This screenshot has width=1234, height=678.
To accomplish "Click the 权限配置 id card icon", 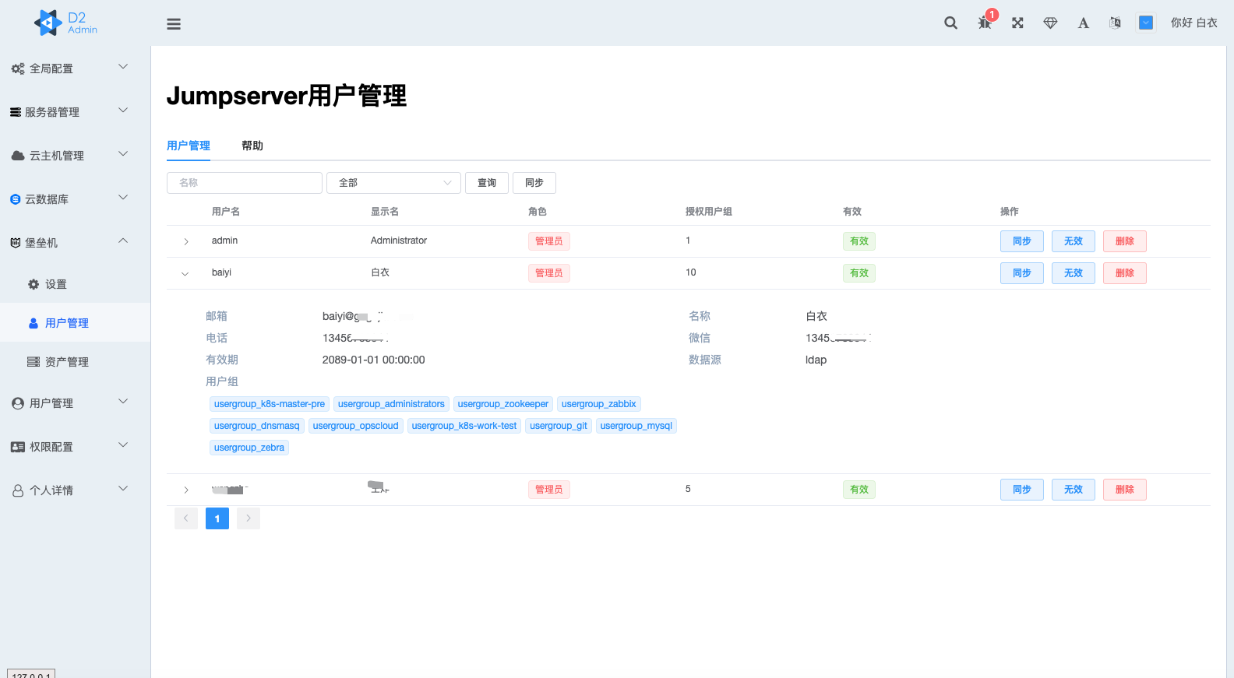I will pos(18,447).
